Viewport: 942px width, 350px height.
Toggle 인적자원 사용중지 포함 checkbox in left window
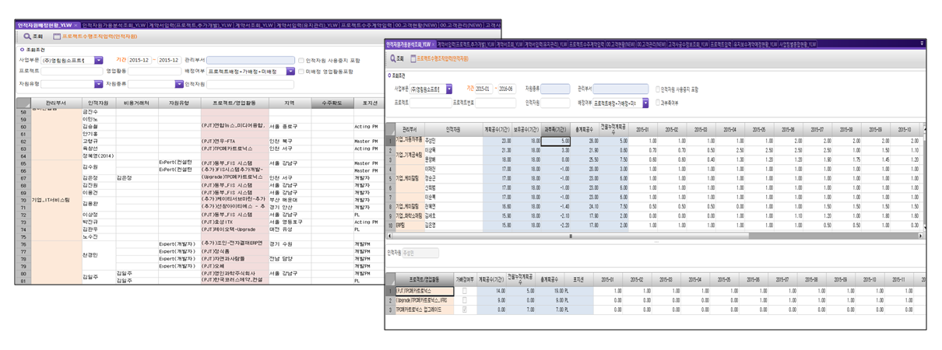click(301, 60)
